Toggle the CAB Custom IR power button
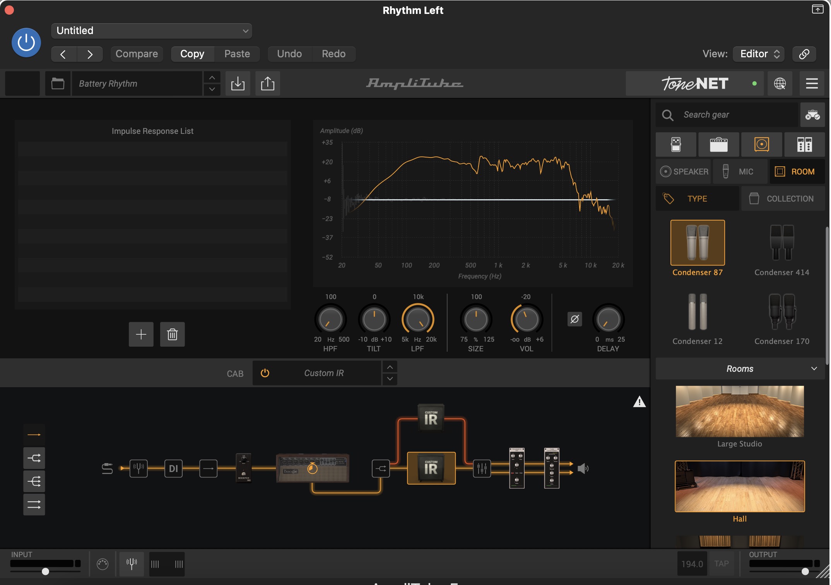831x585 pixels. pos(265,373)
